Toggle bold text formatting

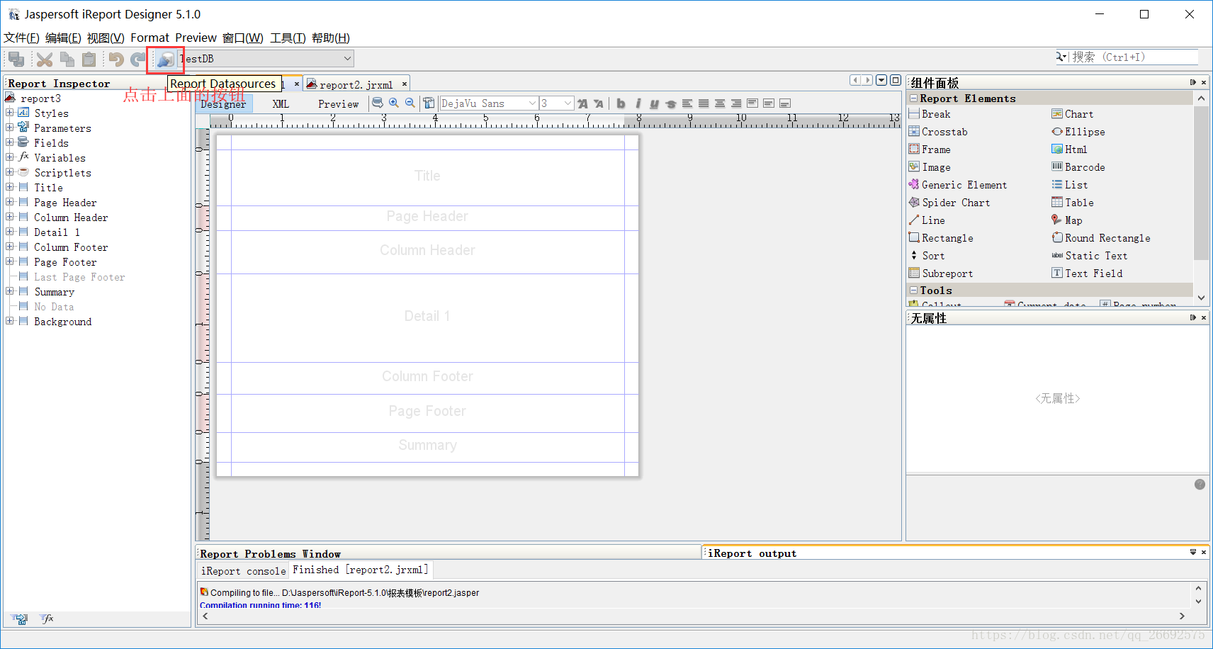(x=621, y=103)
